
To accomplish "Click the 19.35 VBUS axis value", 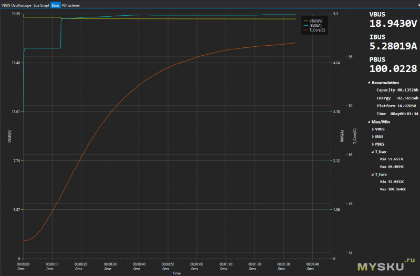I will [x=16, y=14].
